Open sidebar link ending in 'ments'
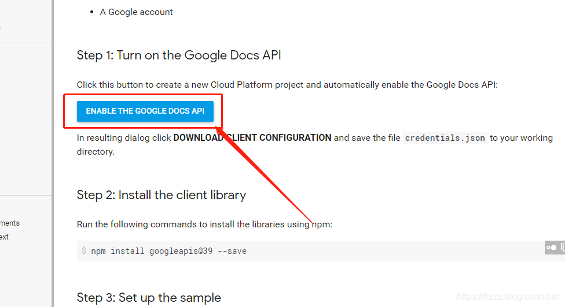 (x=10, y=223)
